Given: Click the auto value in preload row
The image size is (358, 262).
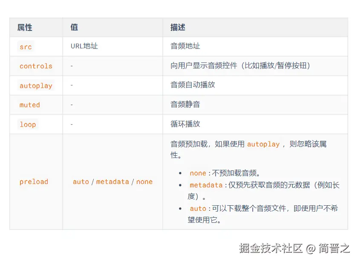Looking at the screenshot, I should click(81, 182).
